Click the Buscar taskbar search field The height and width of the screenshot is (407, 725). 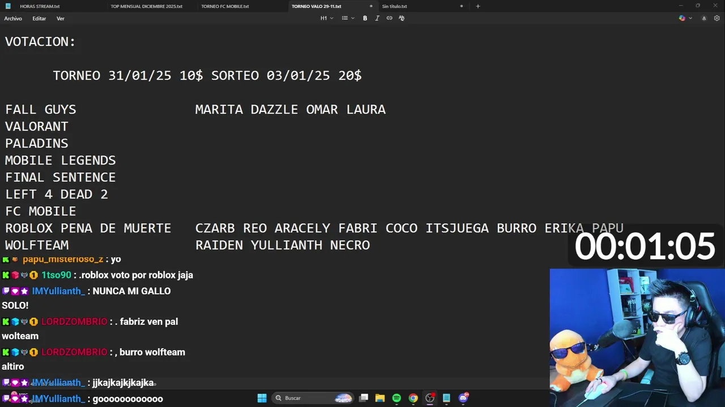coord(313,398)
